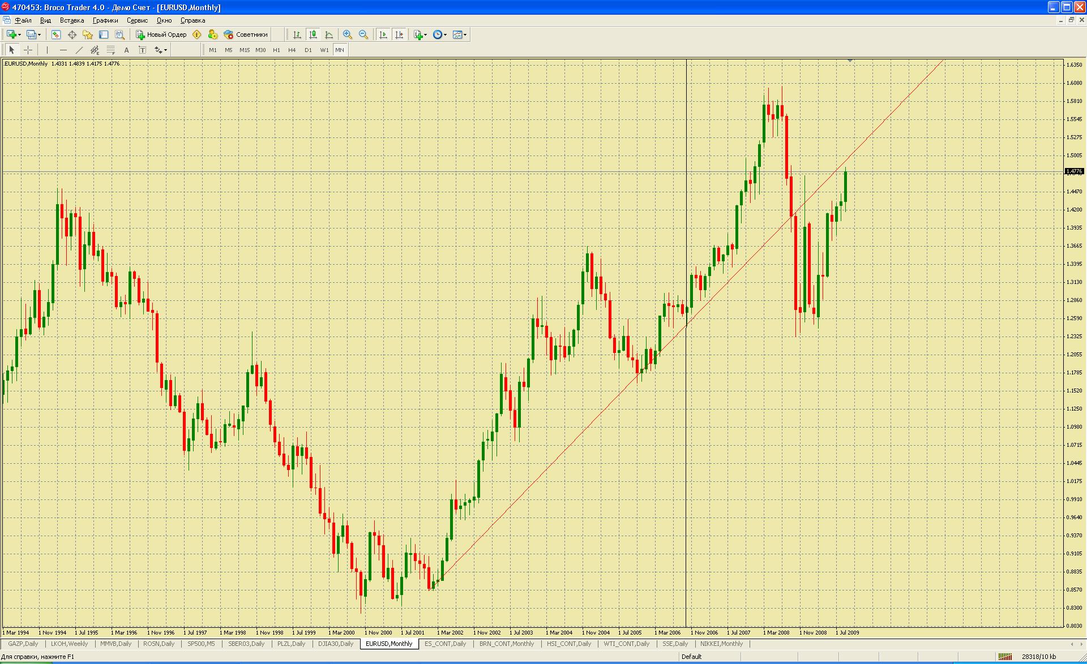Select the Trendline drawing tool

pyautogui.click(x=79, y=50)
